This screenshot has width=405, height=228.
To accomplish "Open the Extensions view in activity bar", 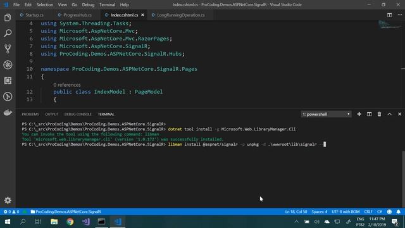I will [x=8, y=80].
